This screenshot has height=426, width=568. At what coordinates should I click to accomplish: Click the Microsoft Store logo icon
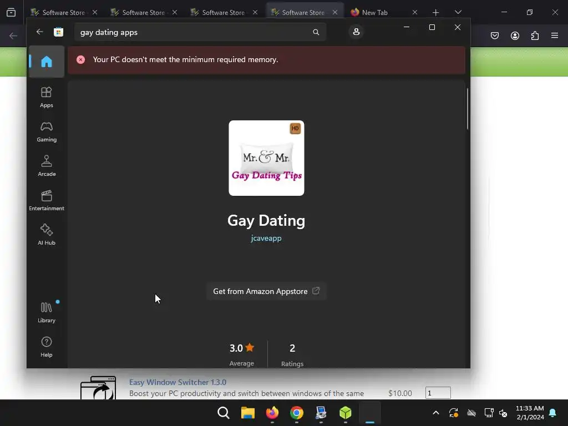(x=58, y=32)
